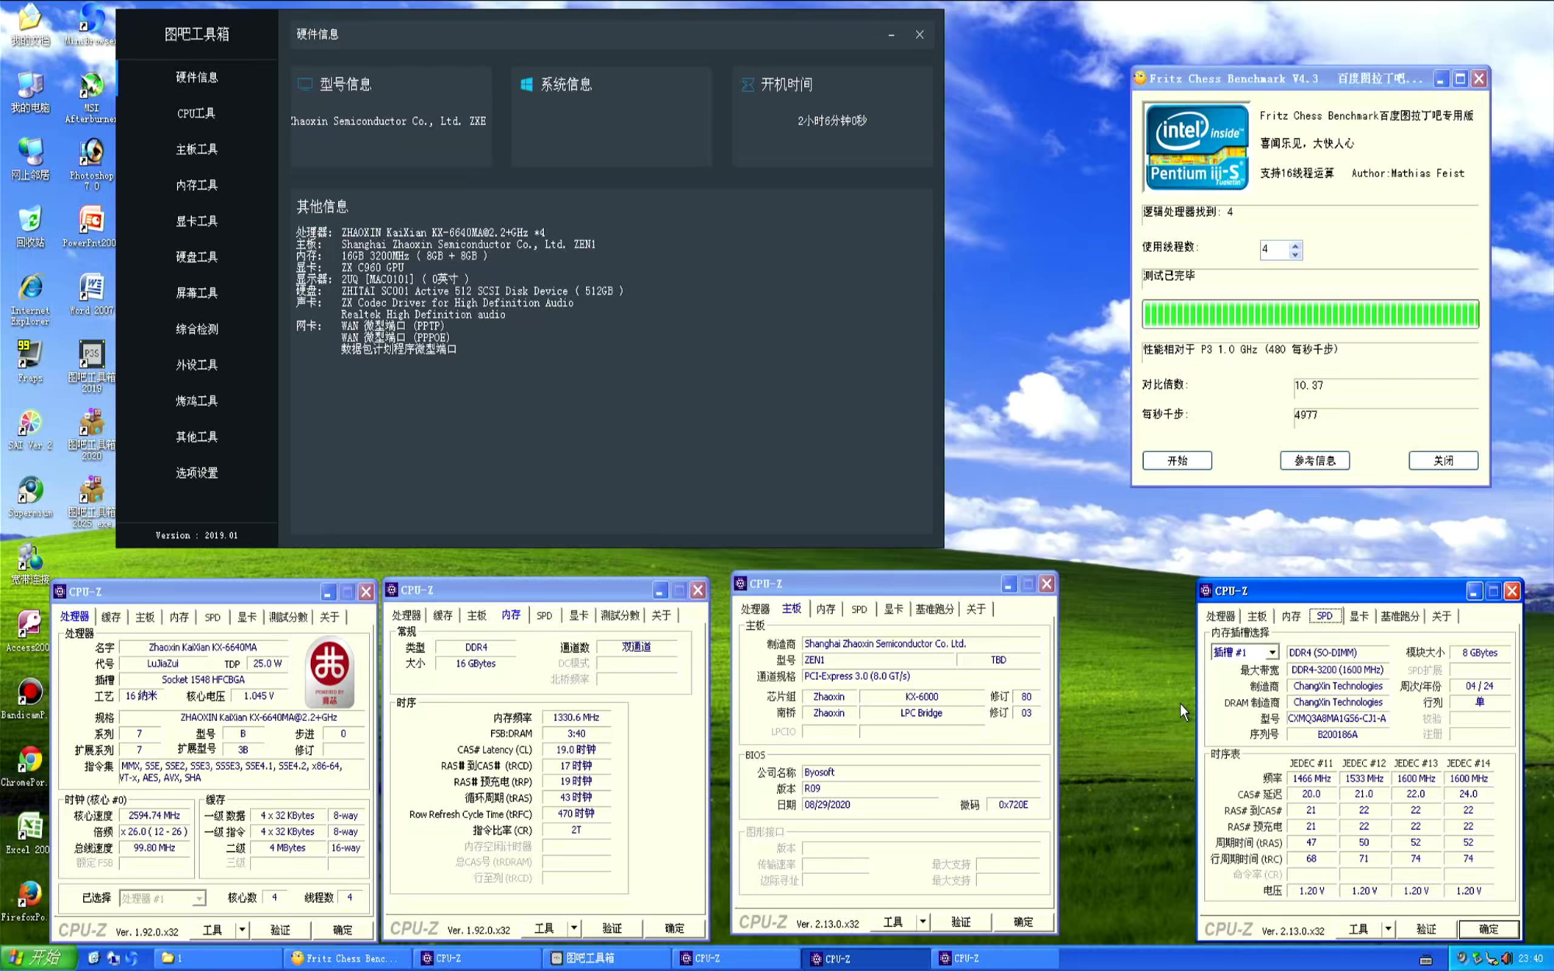Select 内存工具 in toolbox sidebar
The width and height of the screenshot is (1554, 971).
[197, 185]
